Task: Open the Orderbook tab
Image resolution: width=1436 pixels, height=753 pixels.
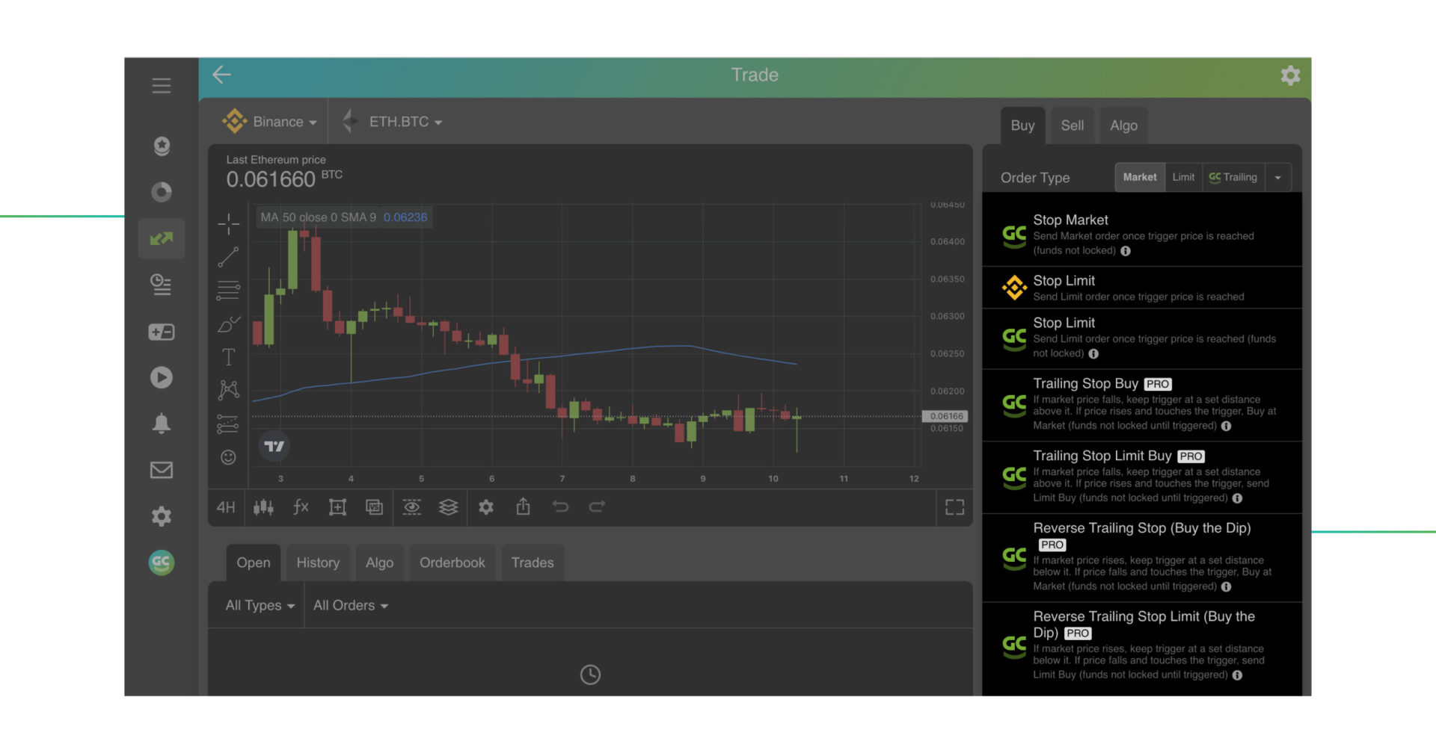Action: point(452,563)
